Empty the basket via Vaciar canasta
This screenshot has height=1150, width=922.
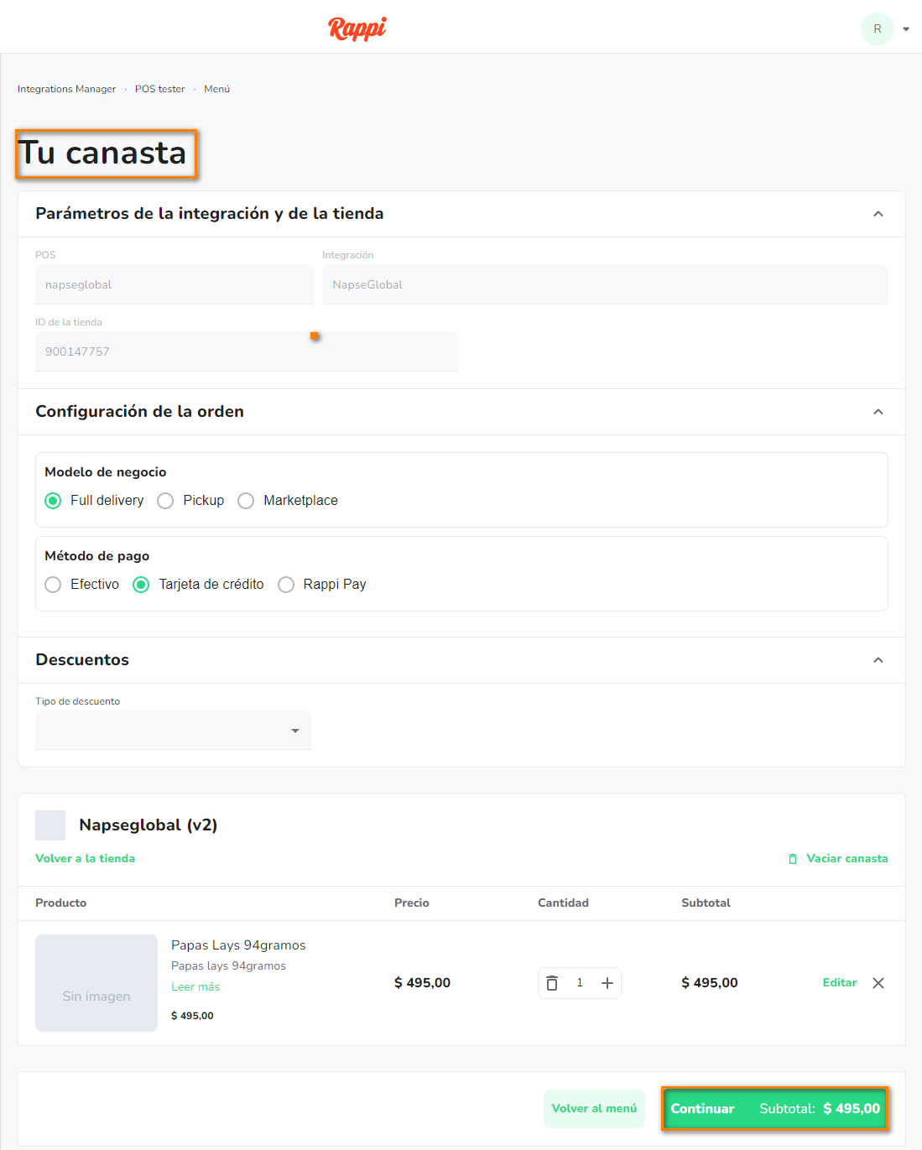(x=838, y=858)
